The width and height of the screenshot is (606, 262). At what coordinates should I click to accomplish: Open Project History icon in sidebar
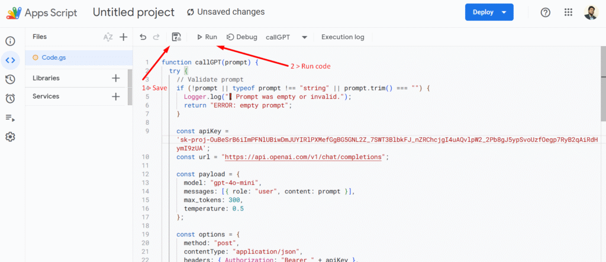pyautogui.click(x=10, y=80)
